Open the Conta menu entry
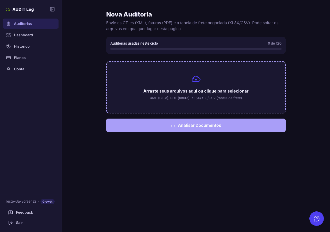Image resolution: width=330 pixels, height=232 pixels. click(31, 69)
